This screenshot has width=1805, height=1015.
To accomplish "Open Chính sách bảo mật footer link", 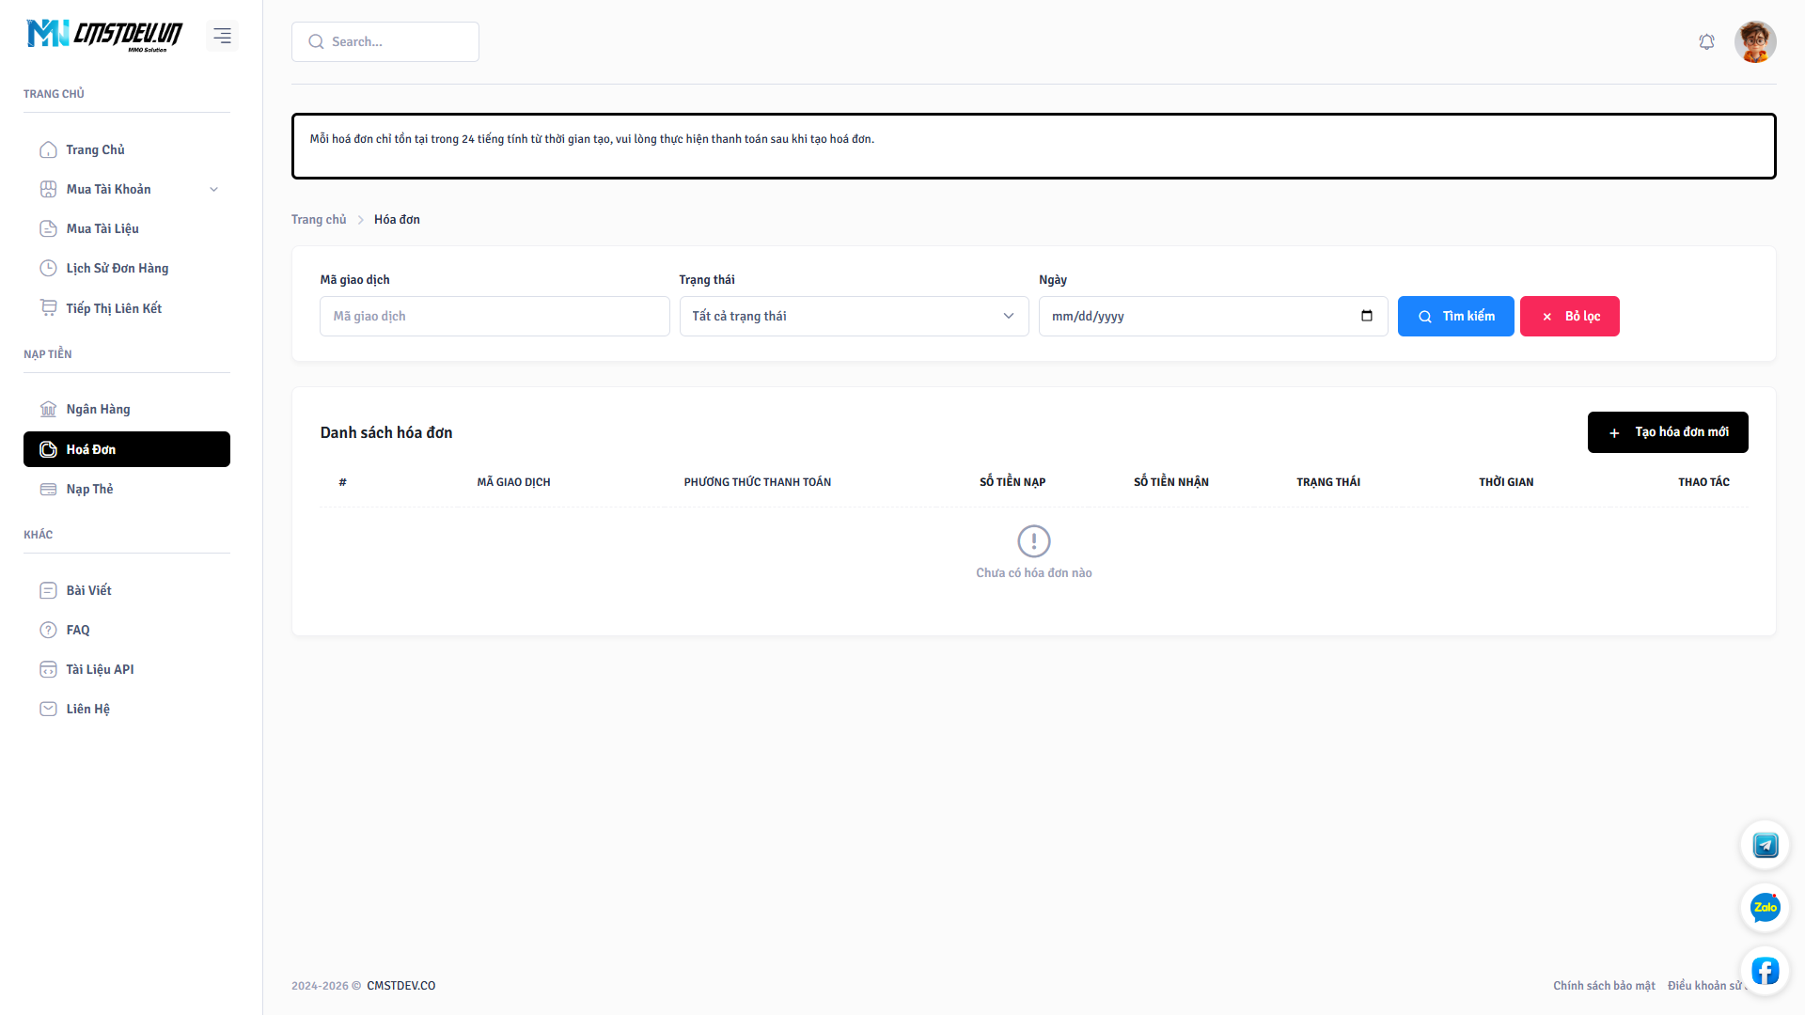I will coord(1603,986).
